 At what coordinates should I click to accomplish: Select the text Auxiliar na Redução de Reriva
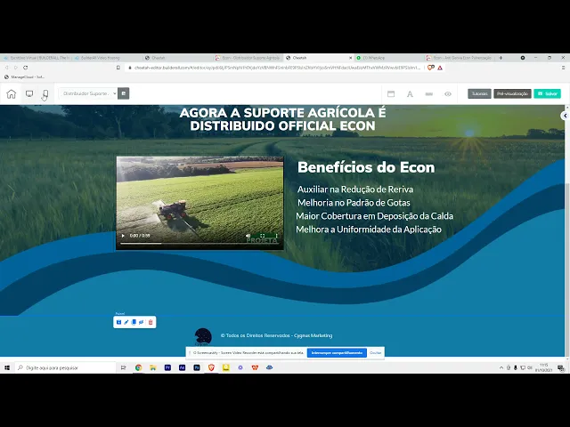point(355,189)
